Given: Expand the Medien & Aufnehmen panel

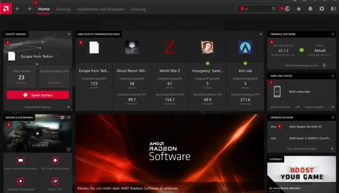Looking at the screenshot, I should (x=69, y=117).
